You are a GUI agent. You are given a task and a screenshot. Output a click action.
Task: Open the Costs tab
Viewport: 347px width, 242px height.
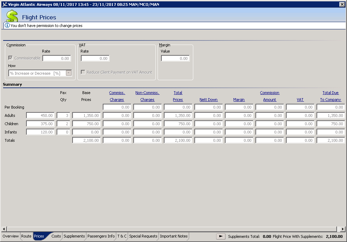[x=56, y=236]
